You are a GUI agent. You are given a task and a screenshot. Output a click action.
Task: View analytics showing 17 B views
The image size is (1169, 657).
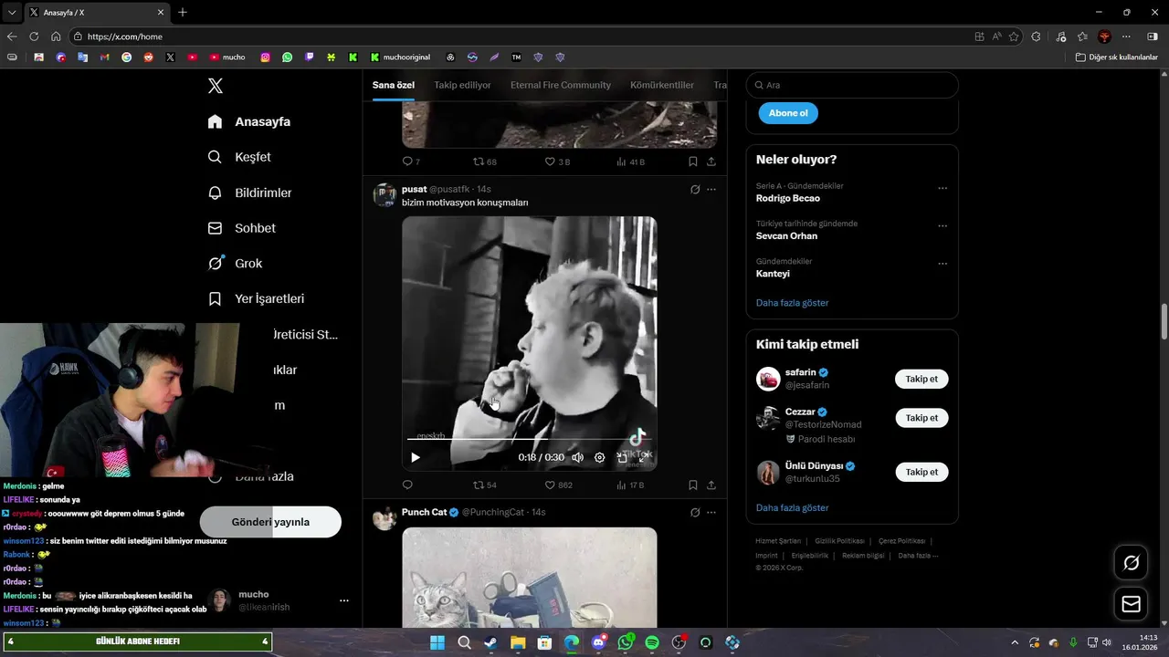pos(629,485)
